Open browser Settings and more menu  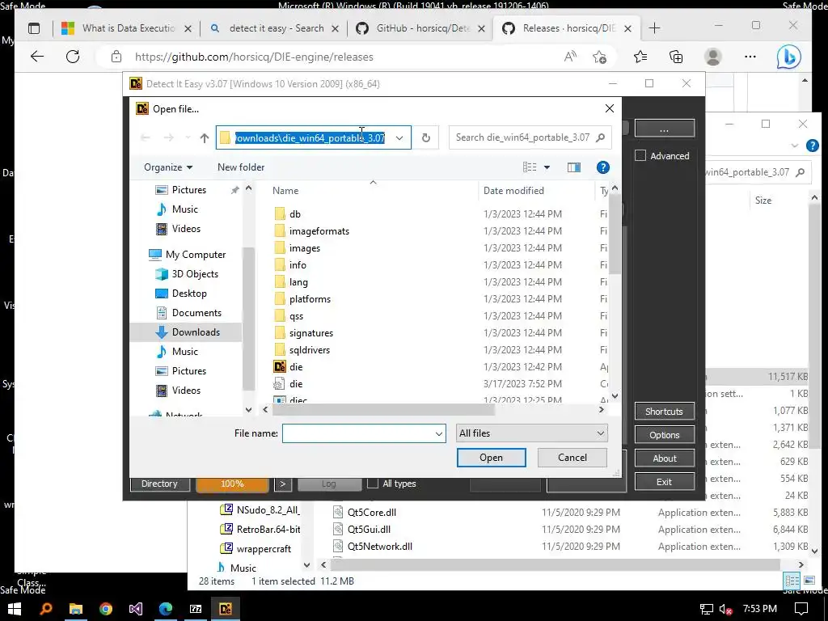(750, 57)
